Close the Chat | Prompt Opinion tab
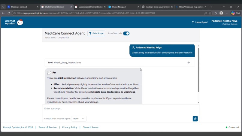The height and width of the screenshot is (136, 242). pyautogui.click(x=71, y=7)
